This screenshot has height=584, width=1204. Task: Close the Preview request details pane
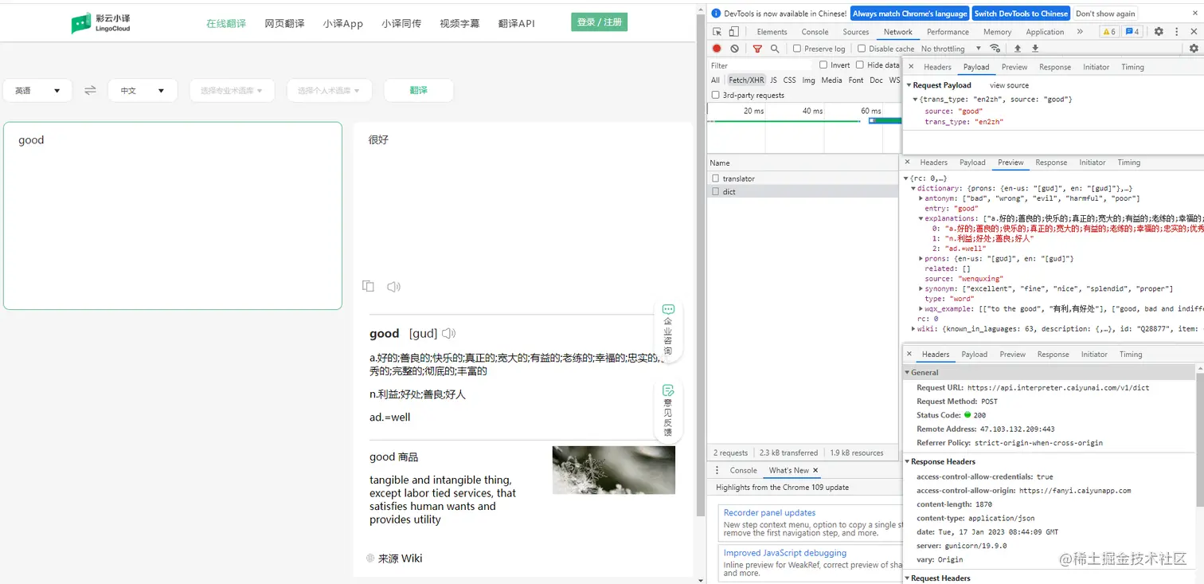[x=908, y=163]
